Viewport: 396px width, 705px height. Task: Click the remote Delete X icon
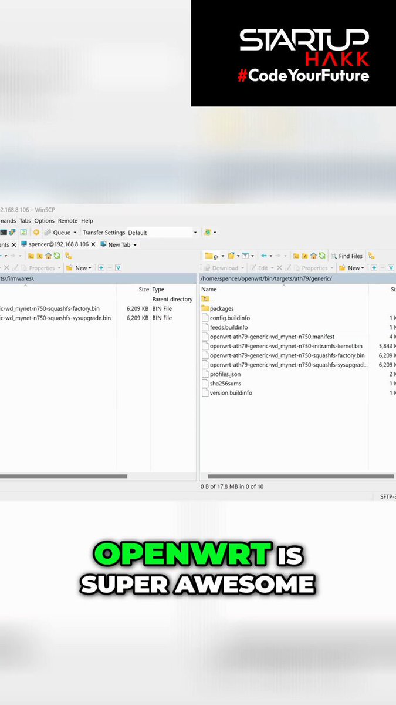coord(280,268)
